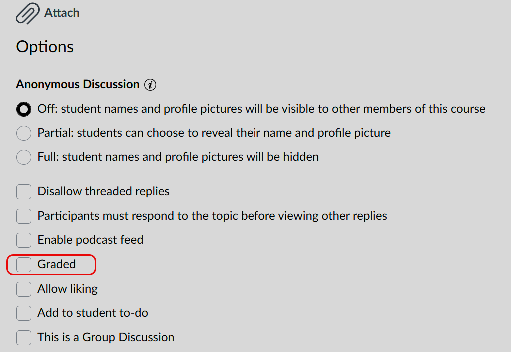Image resolution: width=511 pixels, height=352 pixels.
Task: Click the 'Full: student names' label text
Action: click(178, 157)
